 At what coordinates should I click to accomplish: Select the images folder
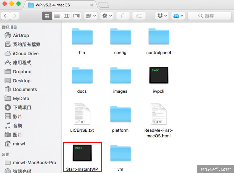coord(120,80)
